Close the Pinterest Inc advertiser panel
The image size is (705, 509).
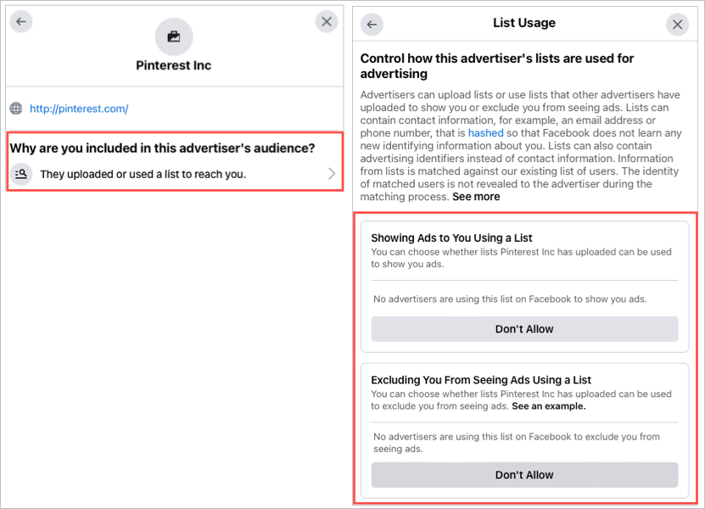(x=327, y=22)
